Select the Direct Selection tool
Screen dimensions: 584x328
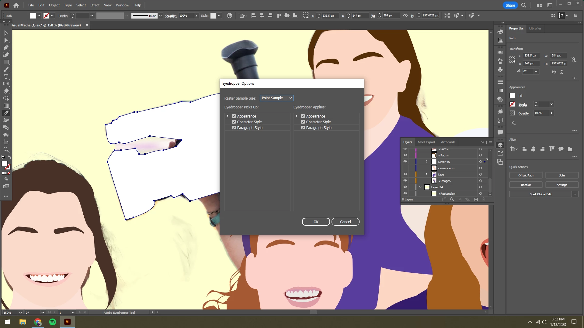pos(6,40)
